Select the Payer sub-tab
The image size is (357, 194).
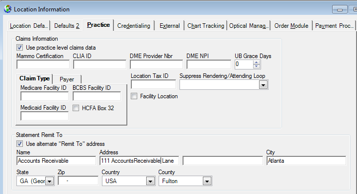[67, 79]
